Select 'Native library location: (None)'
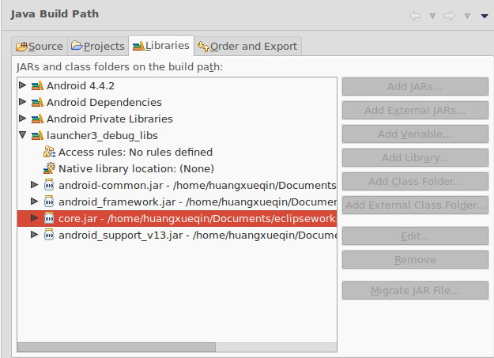Screen dimensions: 494x358 [x=136, y=169]
